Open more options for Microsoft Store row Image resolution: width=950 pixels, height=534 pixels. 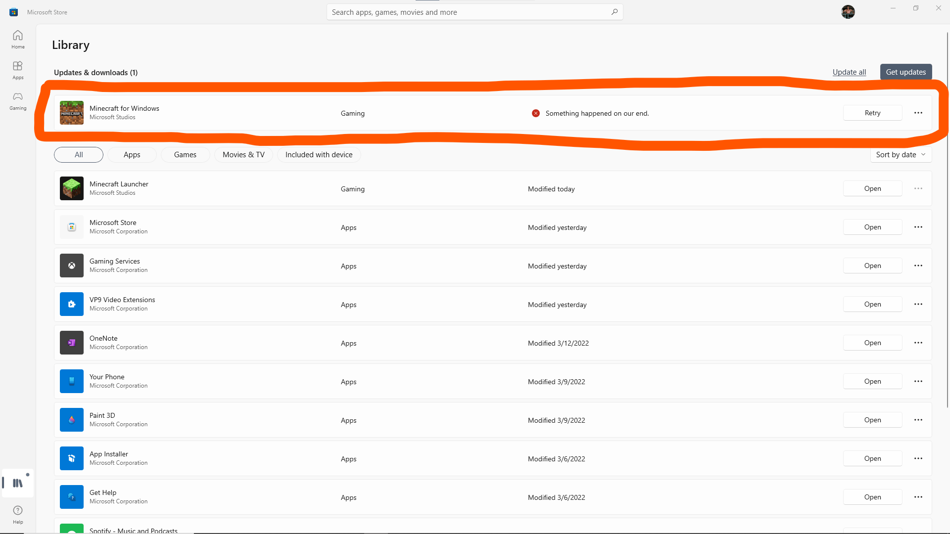pos(918,227)
